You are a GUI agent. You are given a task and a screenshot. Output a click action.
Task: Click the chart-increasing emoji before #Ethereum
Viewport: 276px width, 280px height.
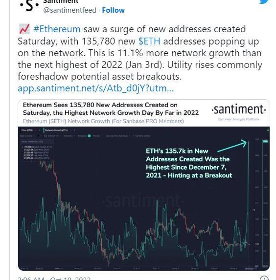point(24,29)
